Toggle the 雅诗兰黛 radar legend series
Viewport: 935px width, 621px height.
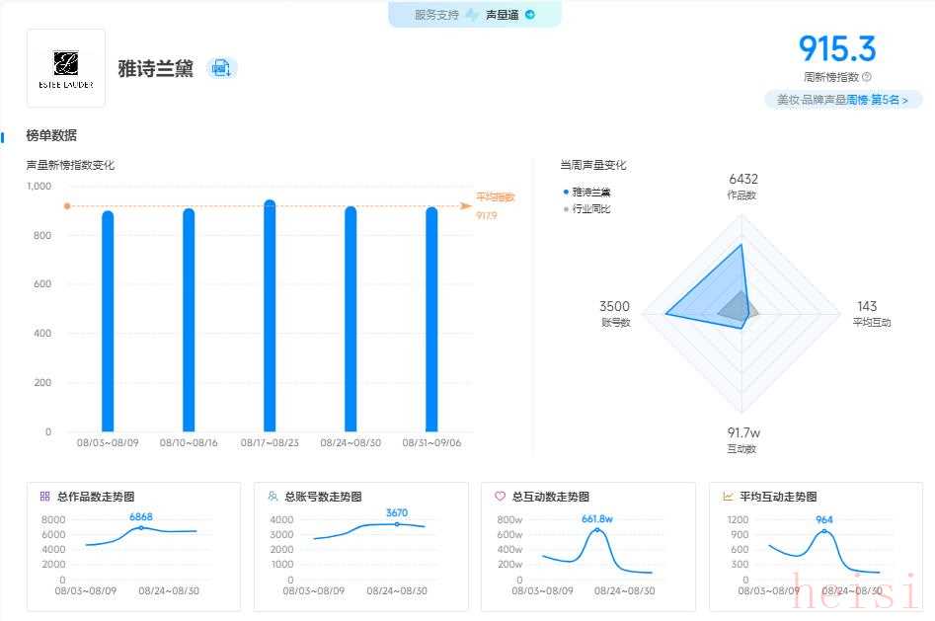coord(586,193)
